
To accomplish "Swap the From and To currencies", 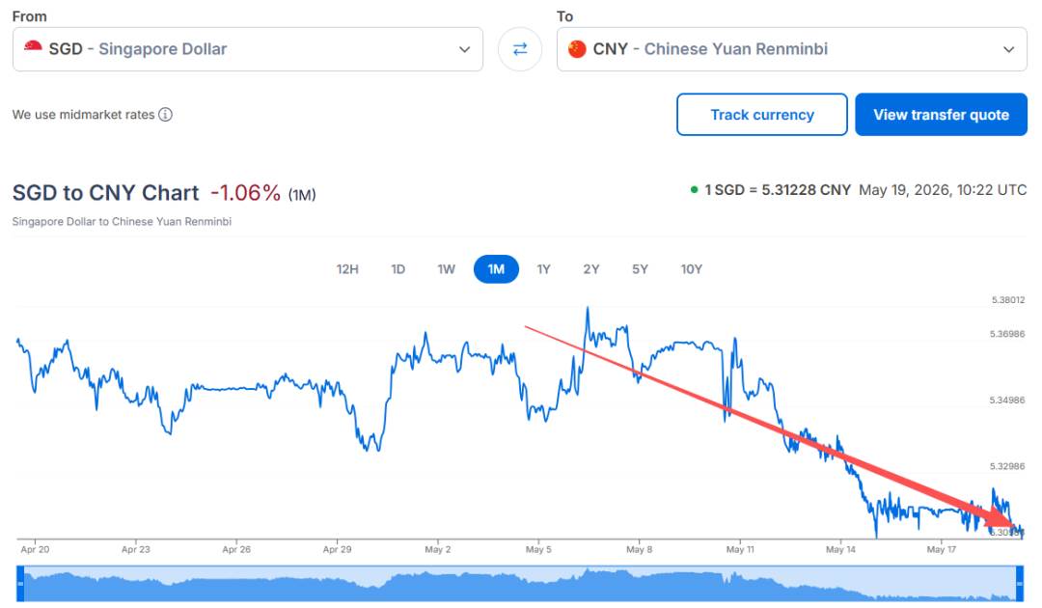I will click(x=520, y=49).
